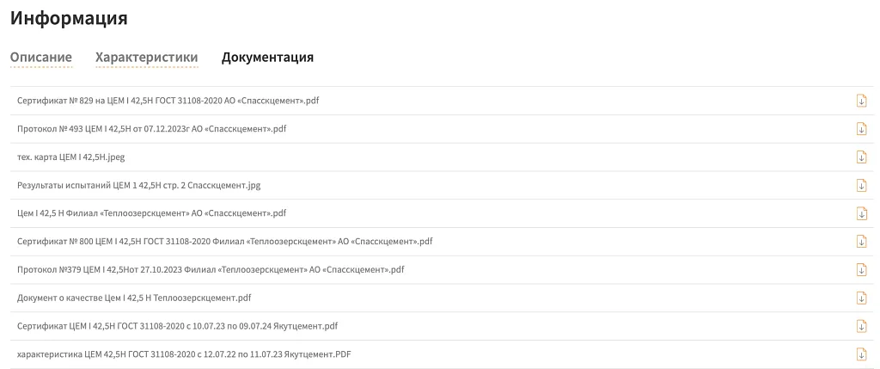880x369 pixels.
Task: Open Протокол № 493 от 07.12.2023 link
Action: click(x=151, y=129)
